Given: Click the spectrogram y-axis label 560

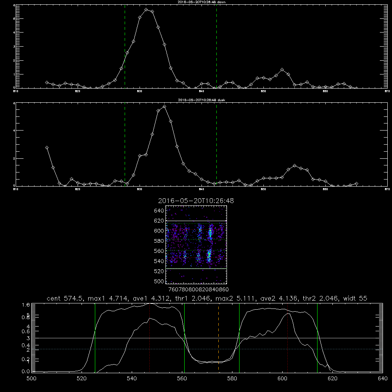Looking at the screenshot, I should coord(159,251).
